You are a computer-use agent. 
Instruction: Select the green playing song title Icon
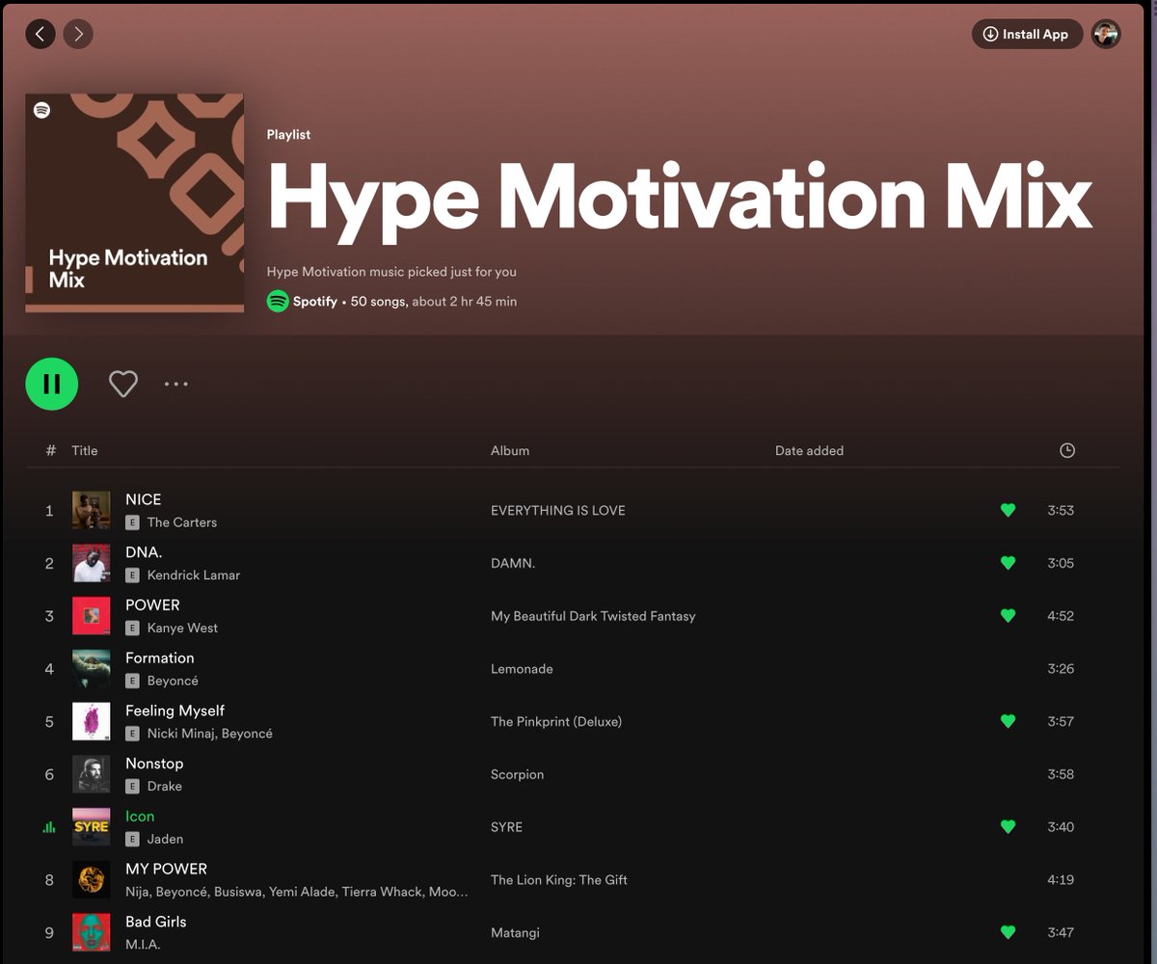click(140, 816)
